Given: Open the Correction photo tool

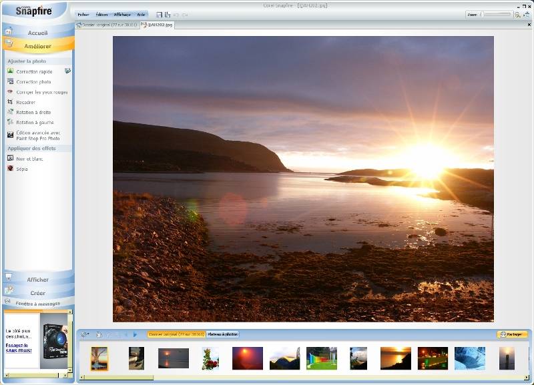Looking at the screenshot, I should click(33, 82).
